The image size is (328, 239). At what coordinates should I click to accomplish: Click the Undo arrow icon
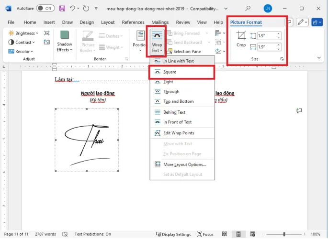coord(73,8)
